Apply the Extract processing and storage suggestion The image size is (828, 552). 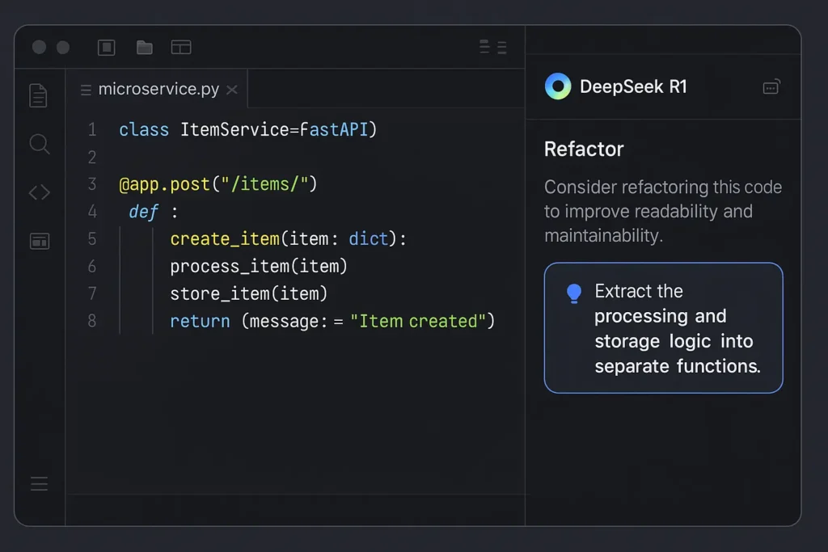663,328
